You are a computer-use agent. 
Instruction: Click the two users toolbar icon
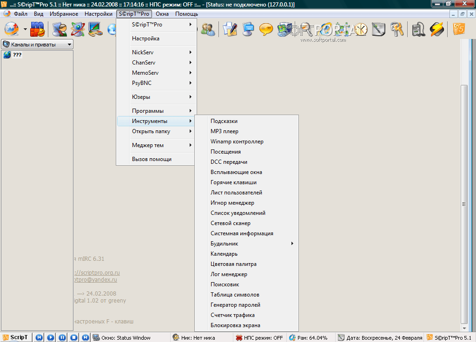tap(208, 29)
